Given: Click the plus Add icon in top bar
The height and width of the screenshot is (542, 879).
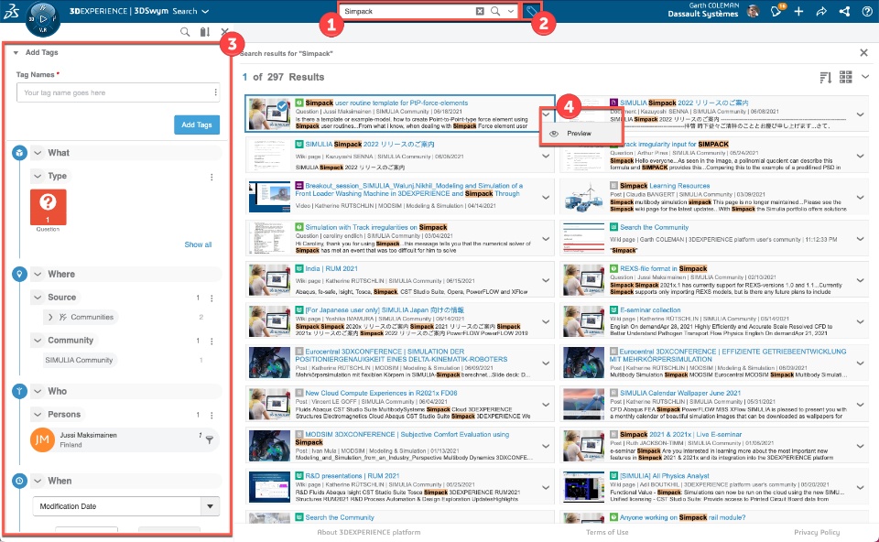Looking at the screenshot, I should pos(798,11).
